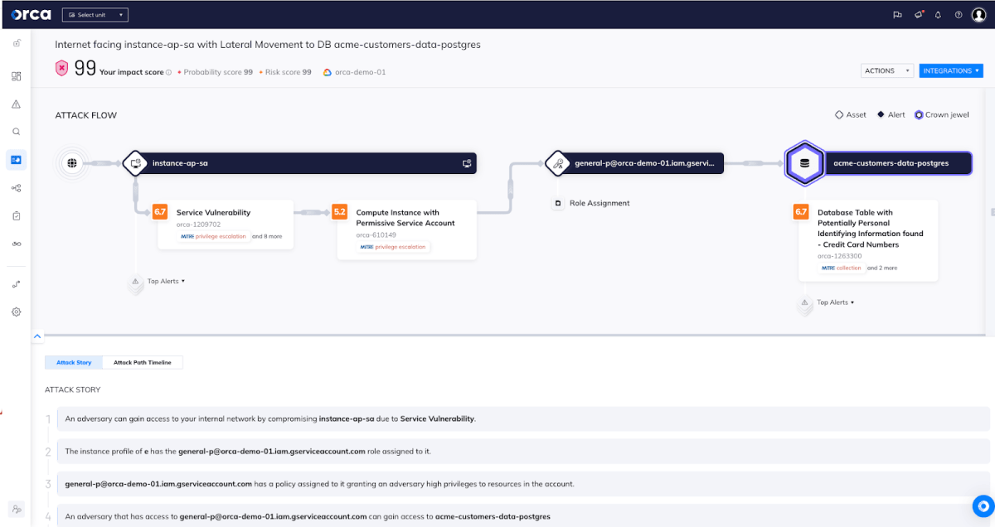Open the graph nodes icon in sidebar

pos(16,188)
